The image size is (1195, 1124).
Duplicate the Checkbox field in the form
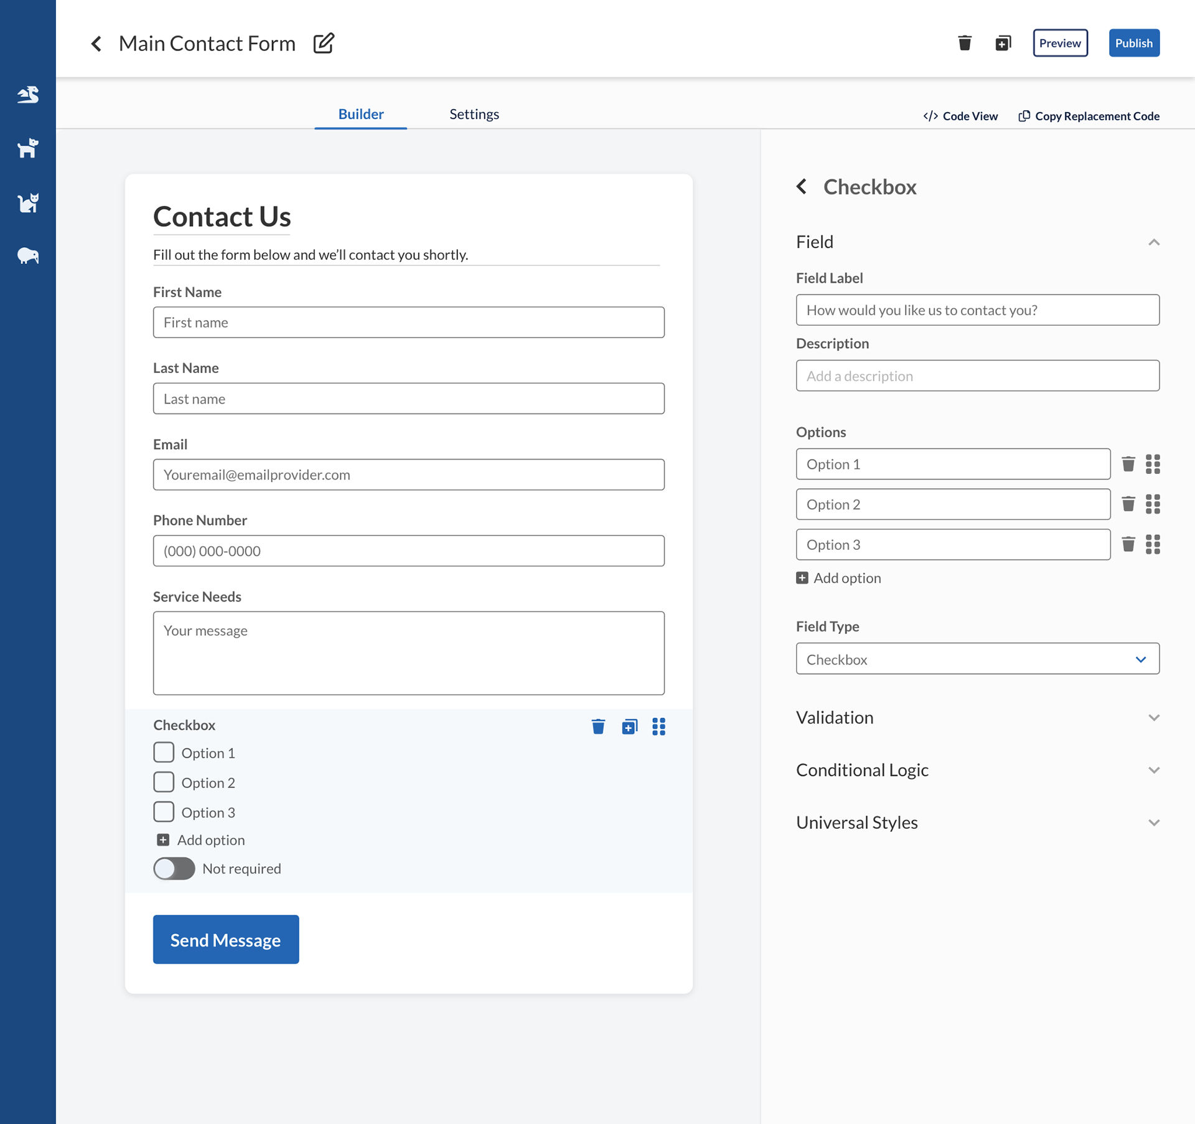click(629, 726)
